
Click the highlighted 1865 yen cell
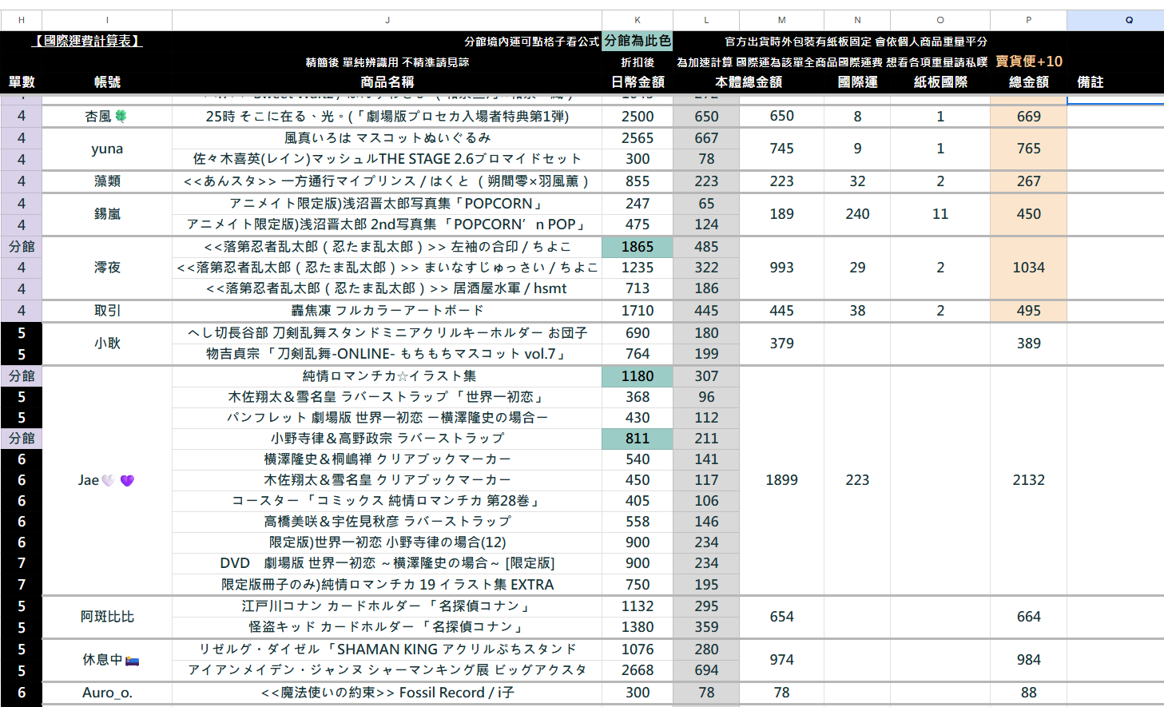[x=638, y=247]
